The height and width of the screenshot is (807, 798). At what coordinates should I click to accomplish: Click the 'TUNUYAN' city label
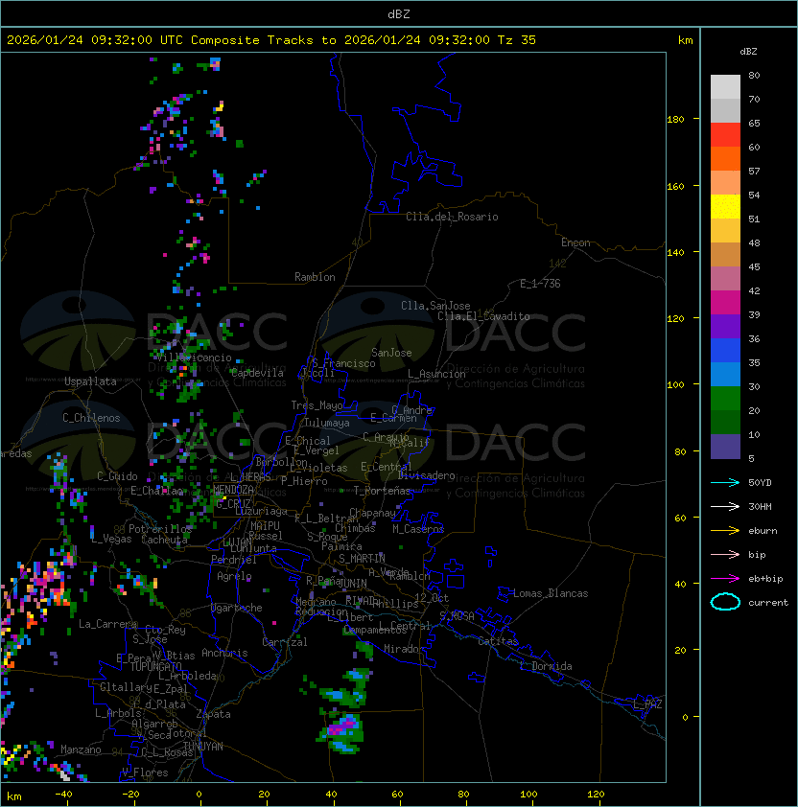pyautogui.click(x=203, y=747)
